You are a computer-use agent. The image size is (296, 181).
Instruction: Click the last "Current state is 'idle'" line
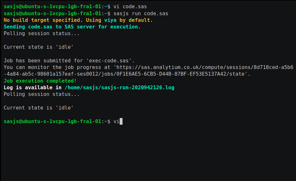pyautogui.click(x=38, y=108)
